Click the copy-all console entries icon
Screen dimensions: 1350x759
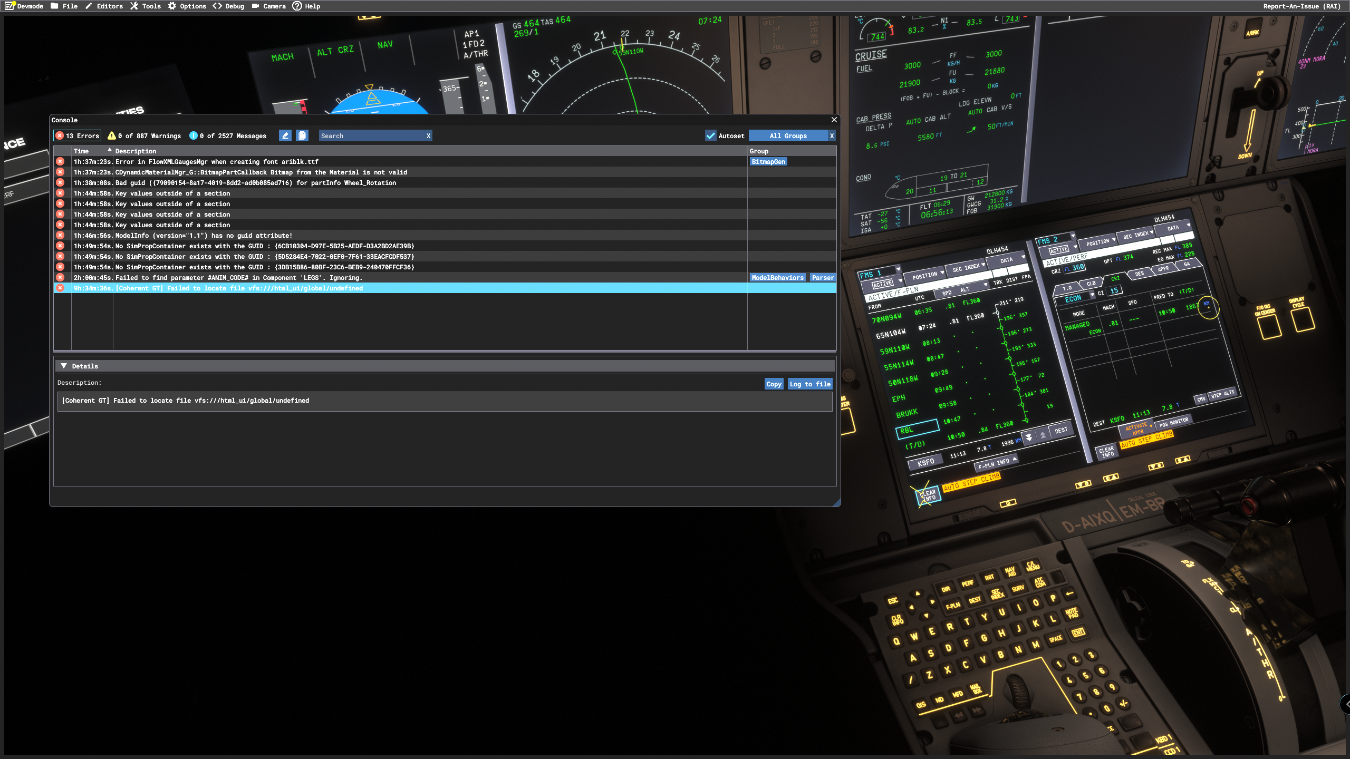click(x=302, y=135)
